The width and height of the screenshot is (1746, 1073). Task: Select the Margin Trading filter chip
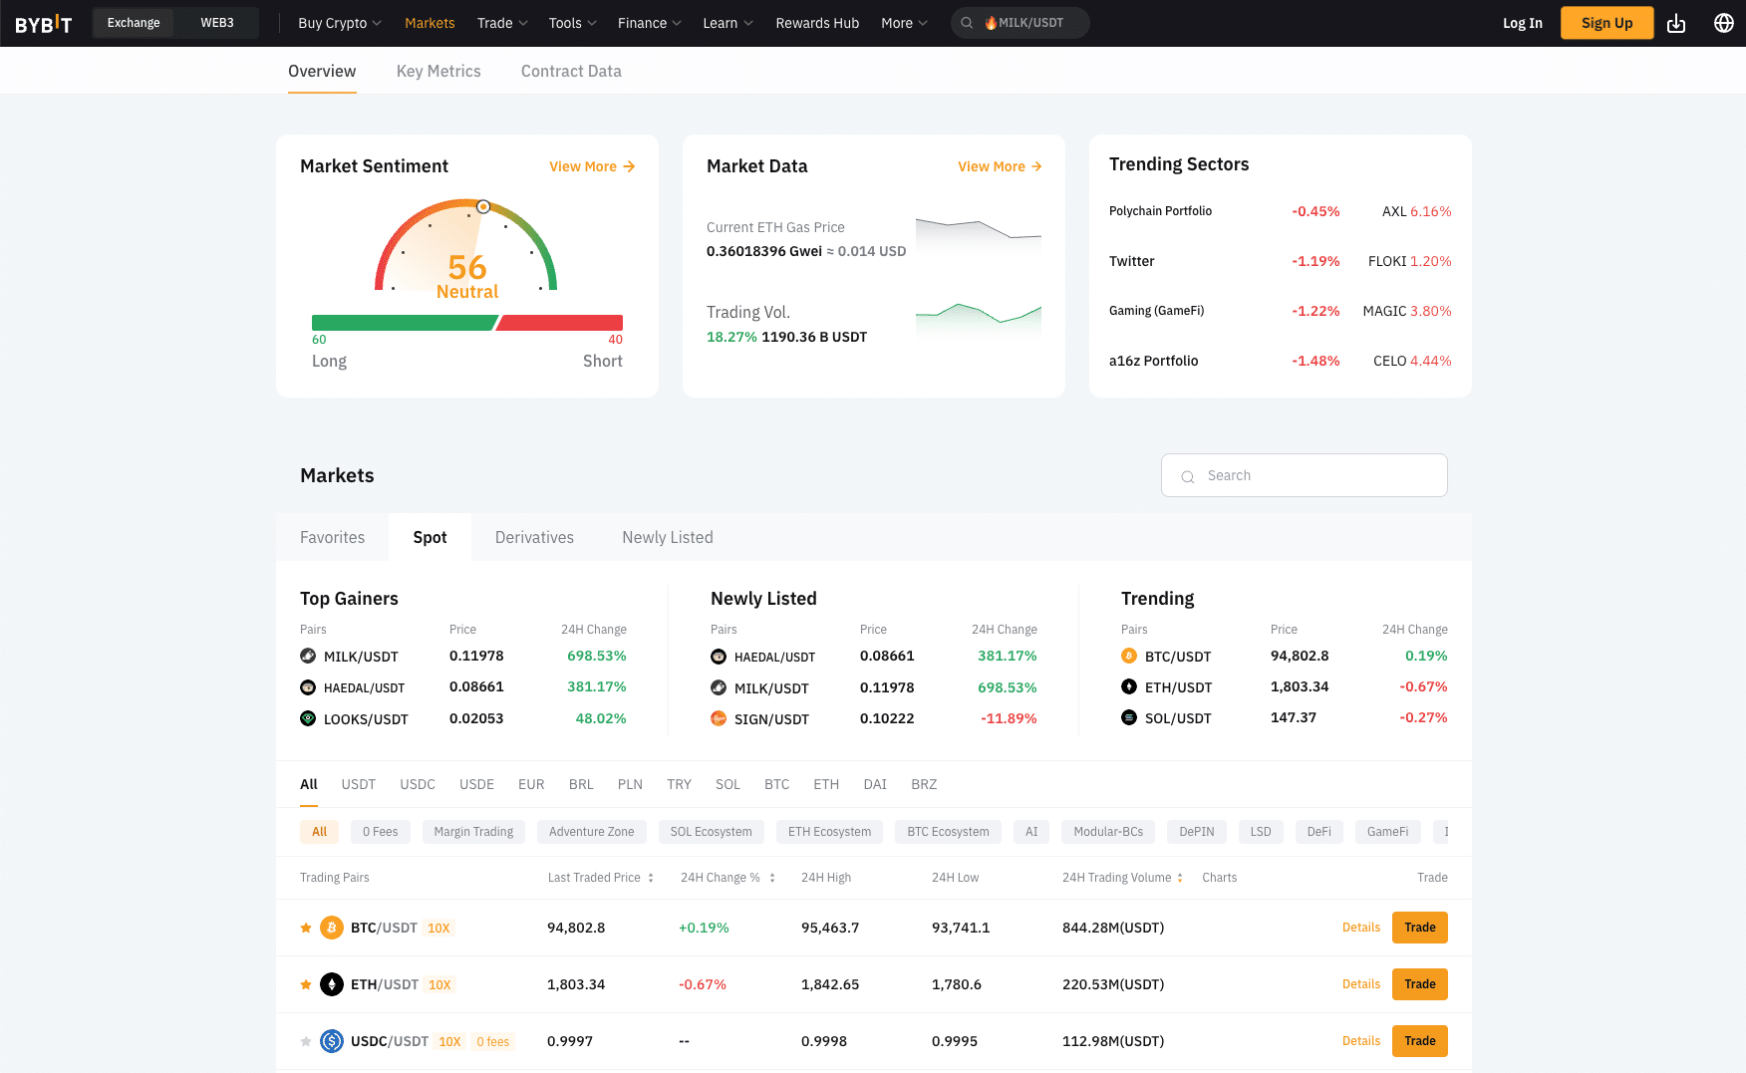[x=473, y=832]
